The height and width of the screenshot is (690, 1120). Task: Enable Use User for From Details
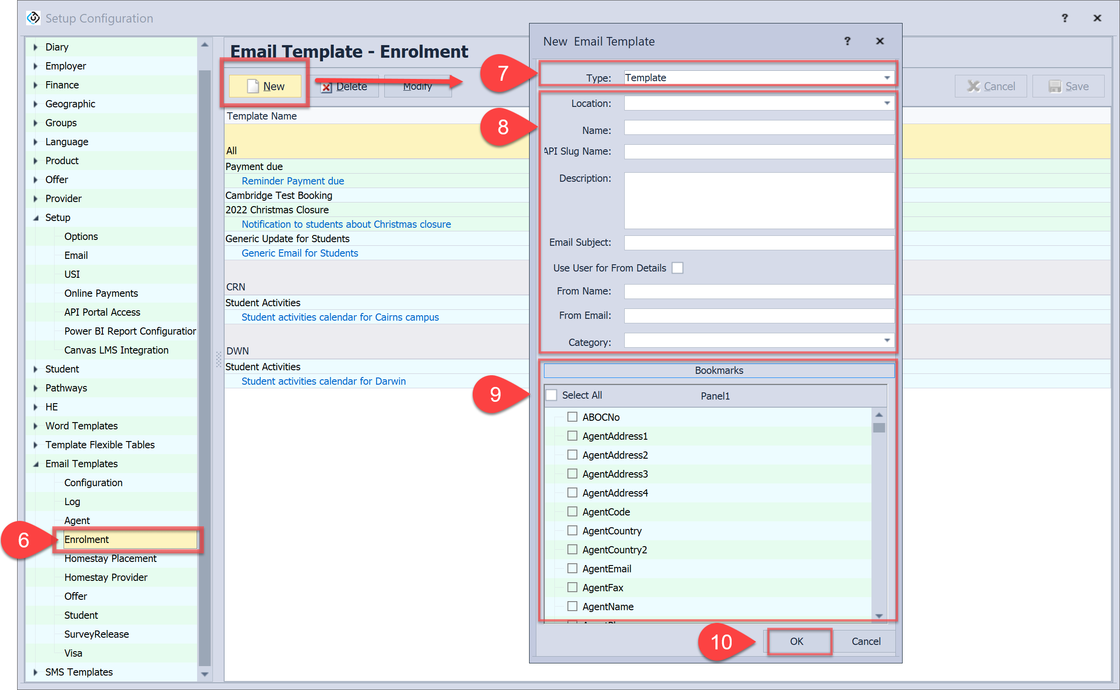click(x=678, y=268)
